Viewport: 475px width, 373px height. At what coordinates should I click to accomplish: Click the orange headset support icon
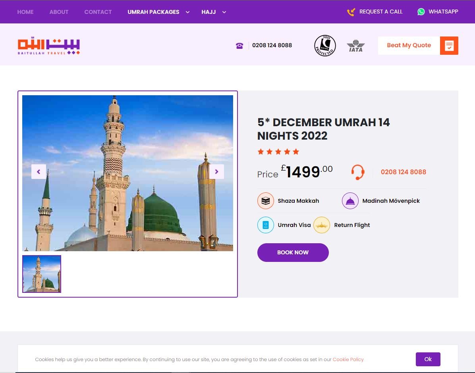coord(358,172)
